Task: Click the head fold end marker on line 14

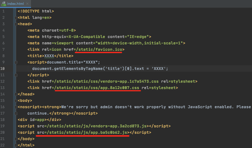Action: [16, 94]
